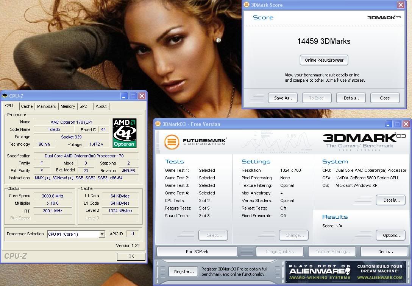Click the Technology value 90 nm
Image resolution: width=412 pixels, height=286 pixels.
click(44, 144)
